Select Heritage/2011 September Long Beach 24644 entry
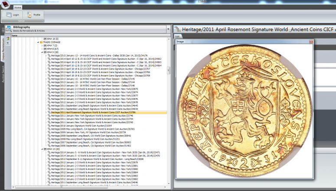 tap(94, 109)
